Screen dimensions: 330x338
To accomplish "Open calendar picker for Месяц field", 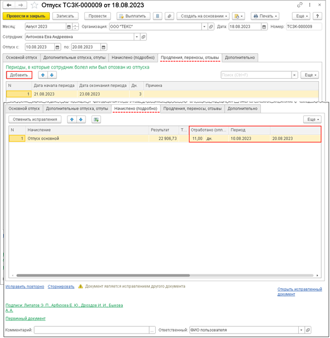I will pyautogui.click(x=69, y=26).
